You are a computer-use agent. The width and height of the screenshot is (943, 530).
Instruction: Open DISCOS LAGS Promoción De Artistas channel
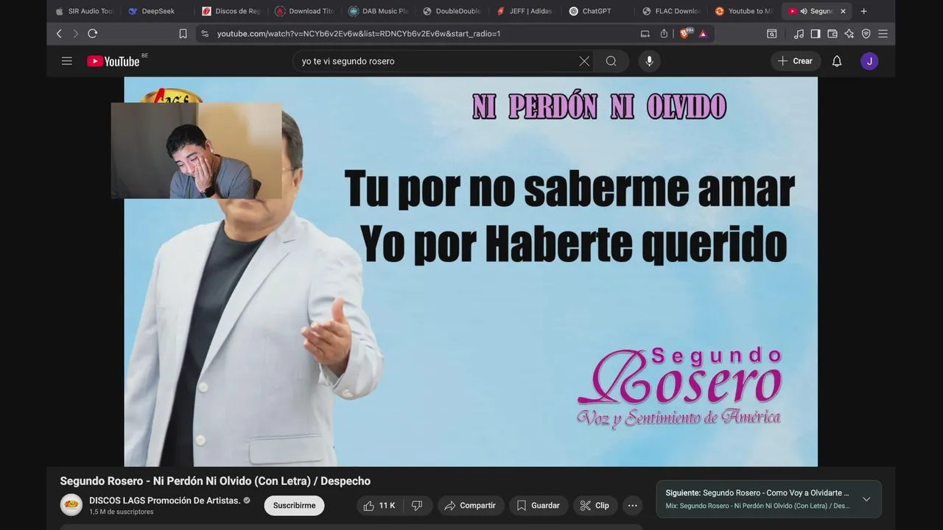[x=165, y=501]
